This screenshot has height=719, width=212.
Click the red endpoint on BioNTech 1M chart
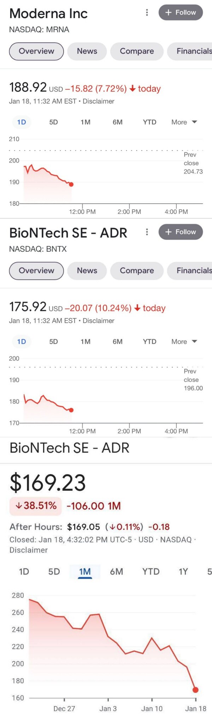pos(195,690)
